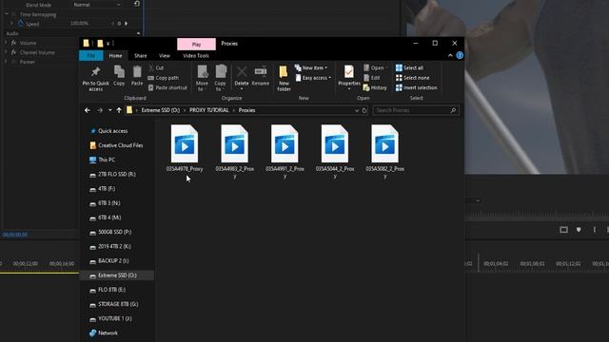The width and height of the screenshot is (609, 342).
Task: Click Copy path in Clipboard group
Action: point(163,78)
